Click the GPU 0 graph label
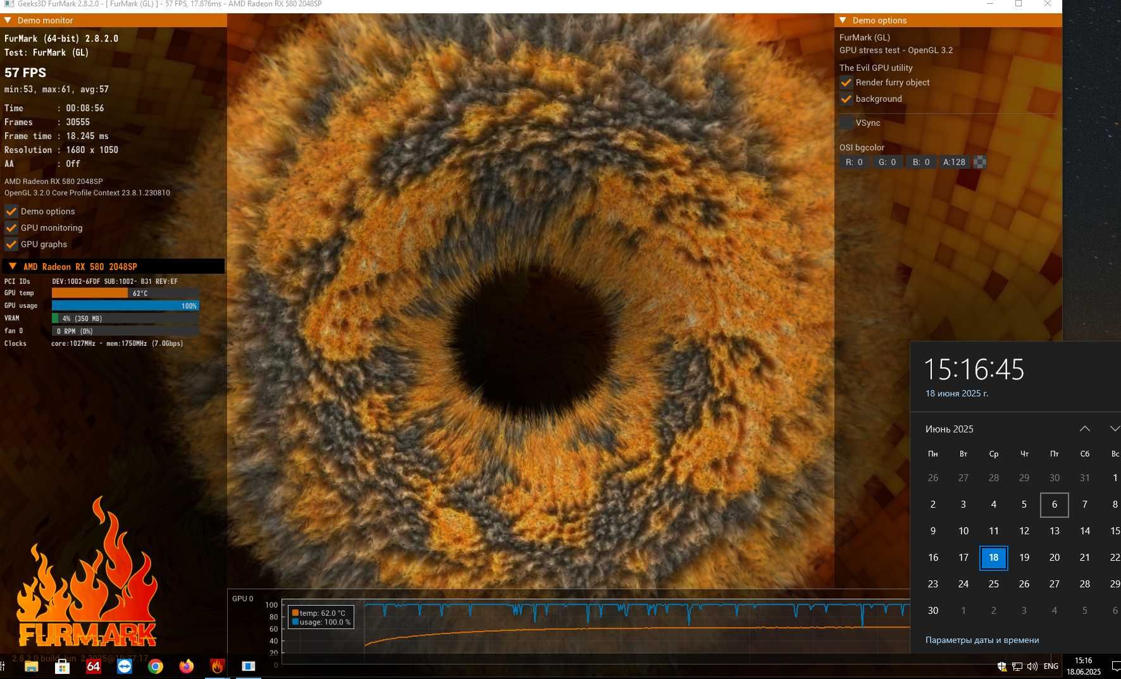The image size is (1121, 679). pos(242,599)
